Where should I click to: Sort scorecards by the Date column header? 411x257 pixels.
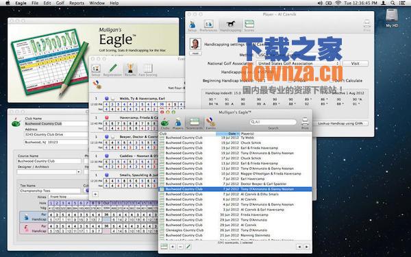(227, 134)
